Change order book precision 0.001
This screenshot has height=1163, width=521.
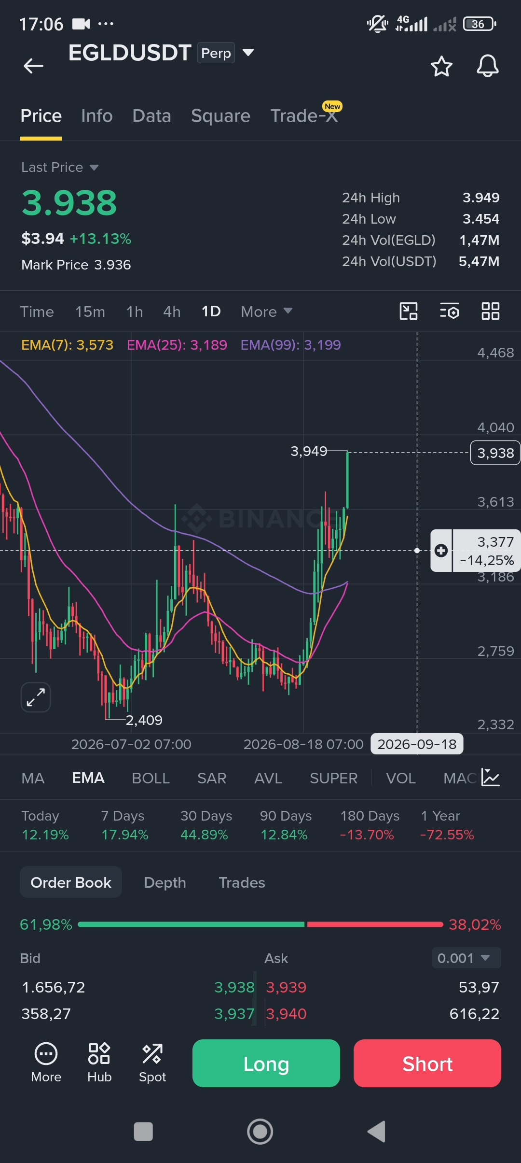coord(466,958)
